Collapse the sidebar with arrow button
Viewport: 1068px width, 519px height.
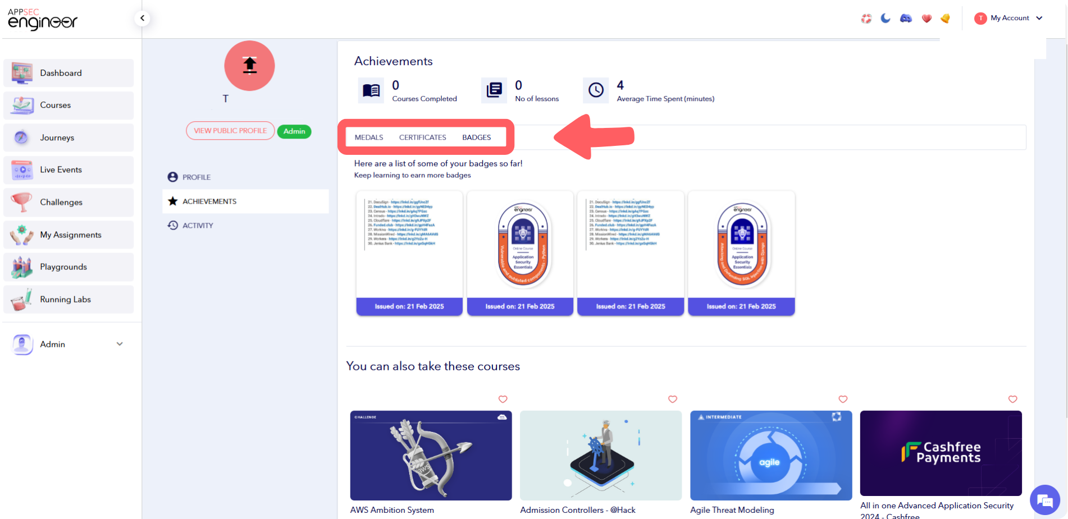tap(143, 19)
